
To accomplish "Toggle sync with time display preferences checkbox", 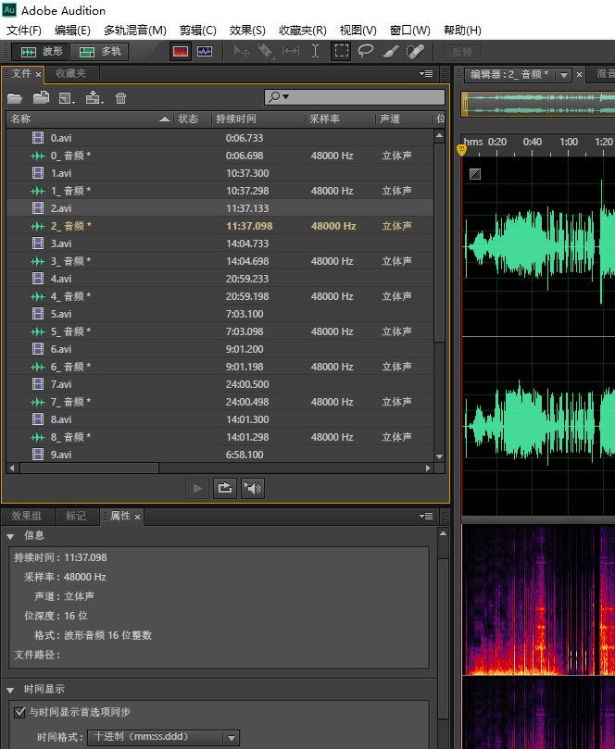I will click(20, 712).
